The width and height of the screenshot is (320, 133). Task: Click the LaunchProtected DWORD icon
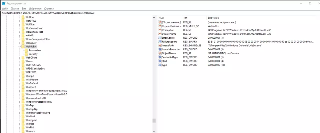tap(160, 49)
